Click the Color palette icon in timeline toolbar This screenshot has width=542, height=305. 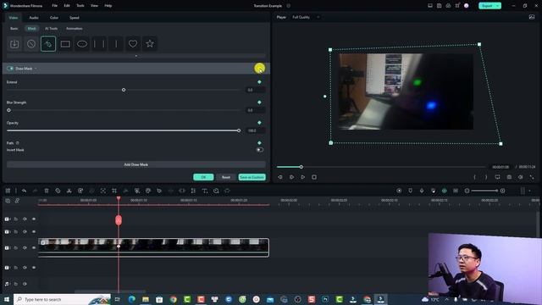click(148, 191)
